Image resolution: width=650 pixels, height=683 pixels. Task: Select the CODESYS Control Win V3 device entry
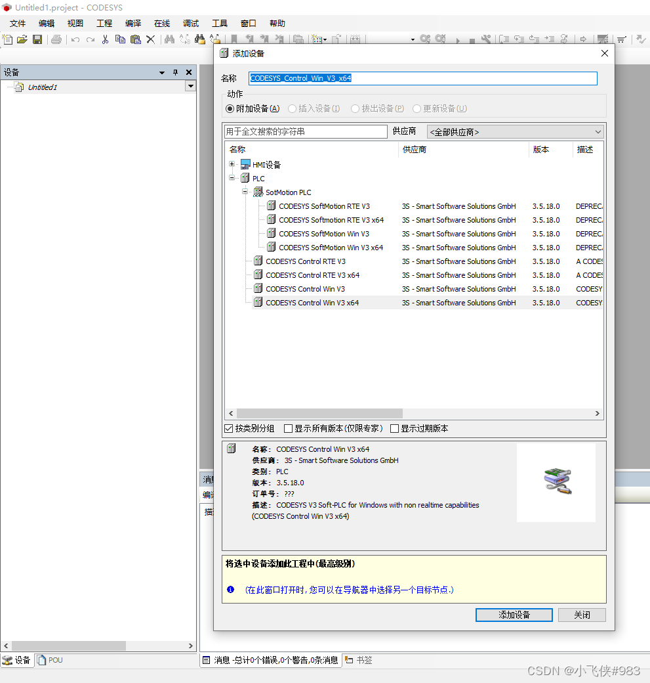tap(306, 289)
